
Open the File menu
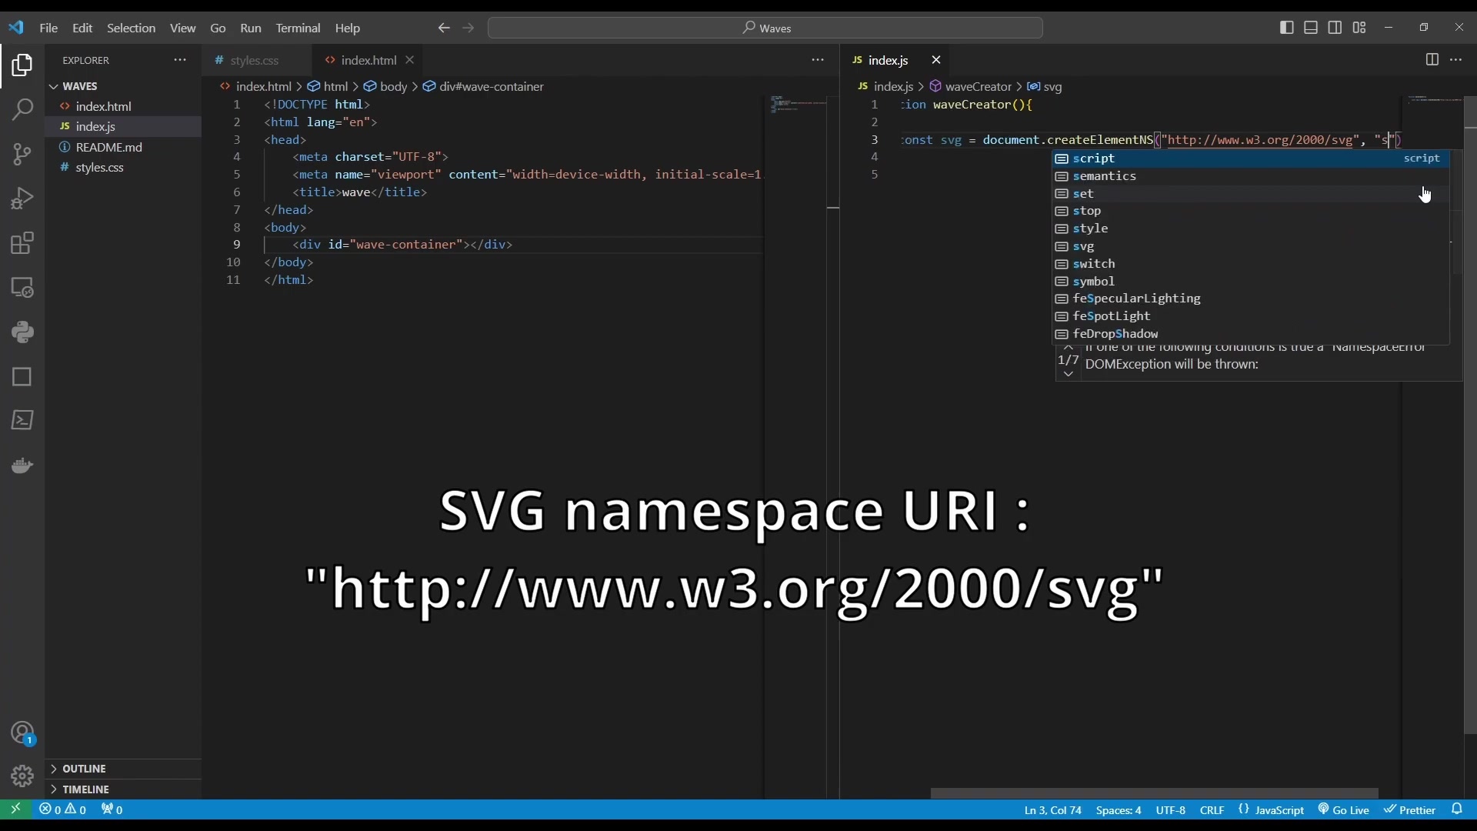[x=48, y=28]
